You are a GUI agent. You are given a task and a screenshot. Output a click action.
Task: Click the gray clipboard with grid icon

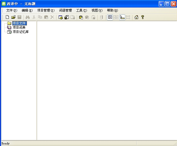pos(87,17)
